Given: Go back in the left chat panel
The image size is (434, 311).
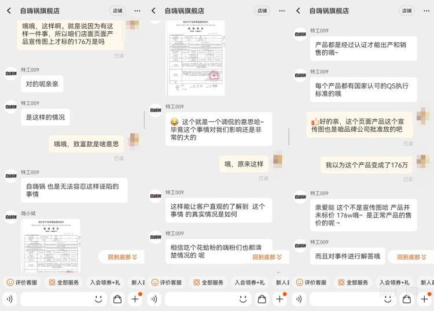Looking at the screenshot, I should click(x=9, y=11).
